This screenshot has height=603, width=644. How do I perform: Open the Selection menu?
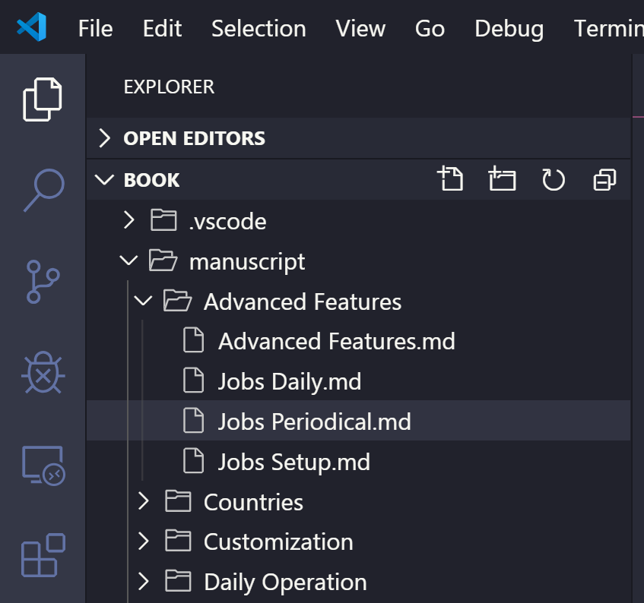[259, 28]
